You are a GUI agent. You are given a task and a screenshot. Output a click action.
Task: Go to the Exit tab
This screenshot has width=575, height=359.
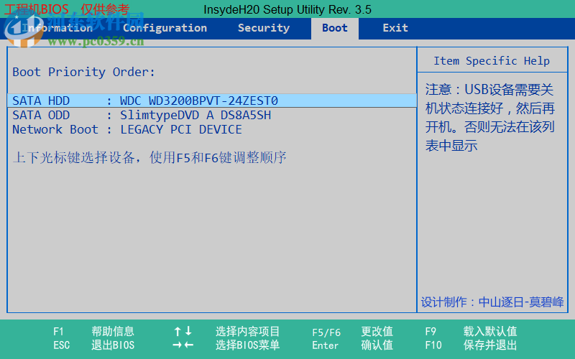(x=395, y=28)
